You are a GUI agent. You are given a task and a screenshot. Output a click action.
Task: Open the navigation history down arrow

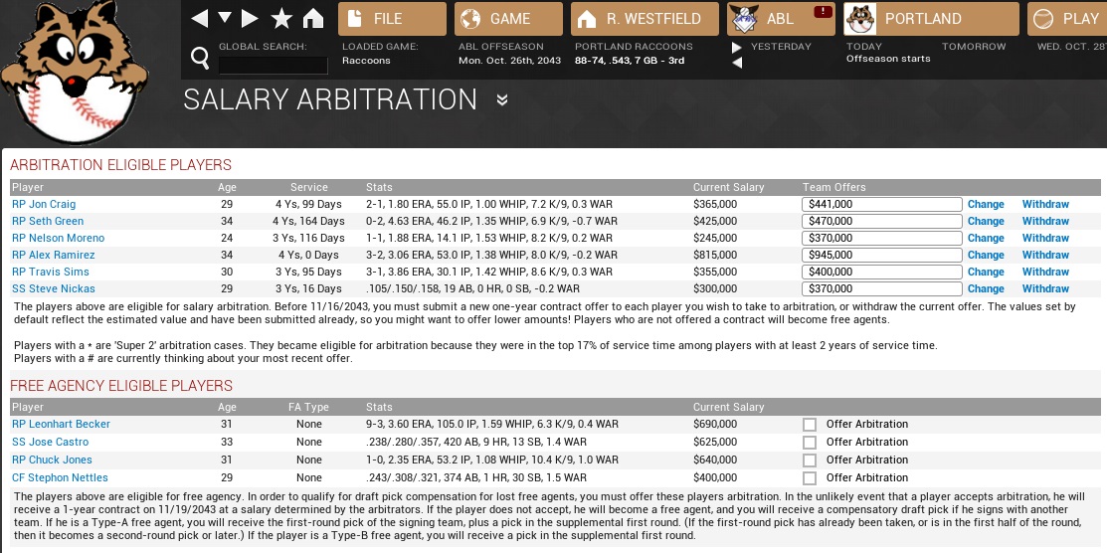tap(225, 18)
